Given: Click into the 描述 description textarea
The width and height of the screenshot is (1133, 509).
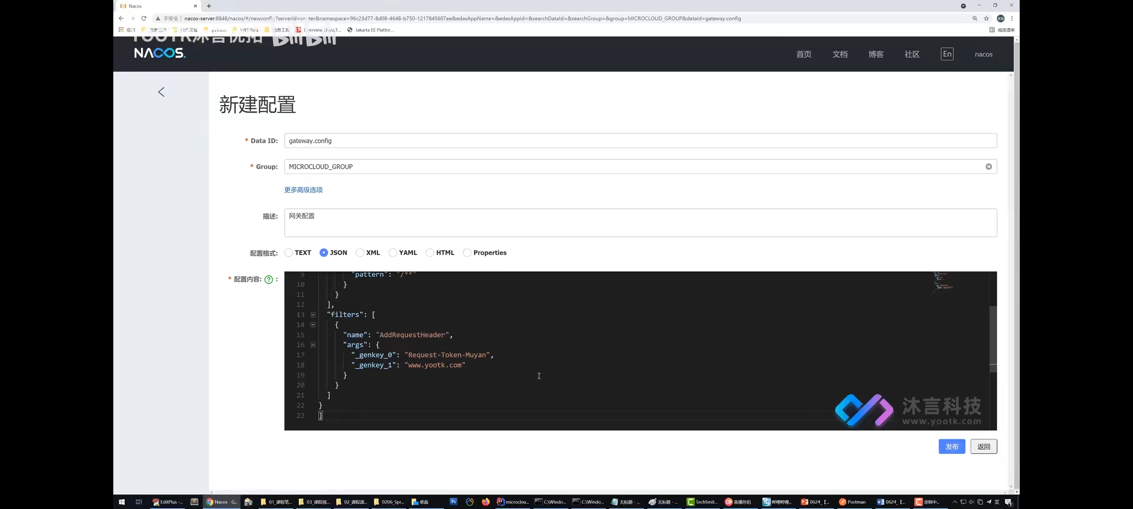Looking at the screenshot, I should pos(640,222).
